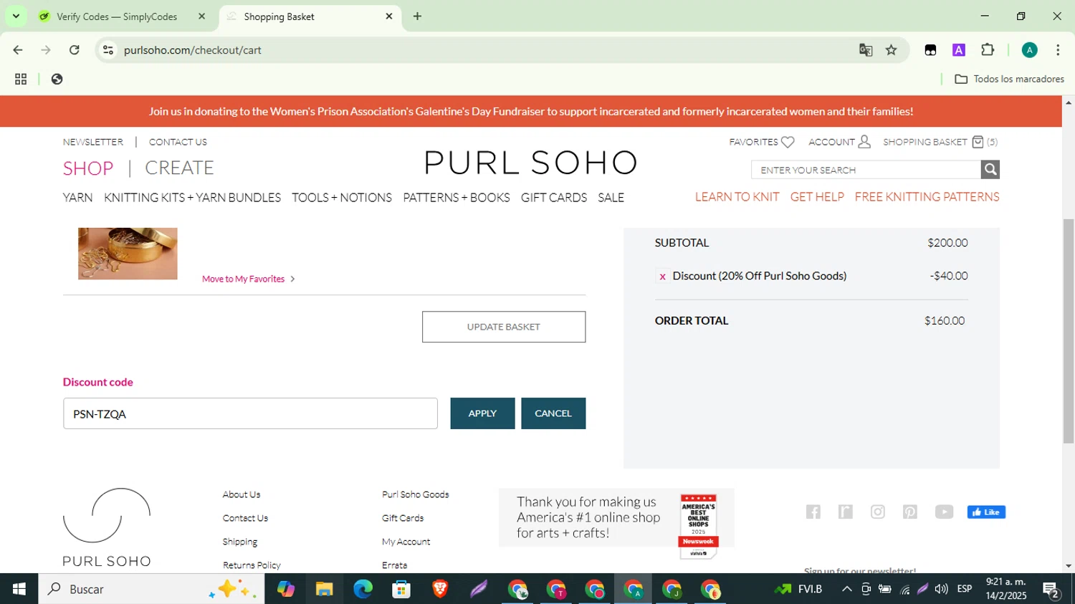The height and width of the screenshot is (604, 1075).
Task: Remove the 20% Off discount with the x
Action: [x=662, y=277]
